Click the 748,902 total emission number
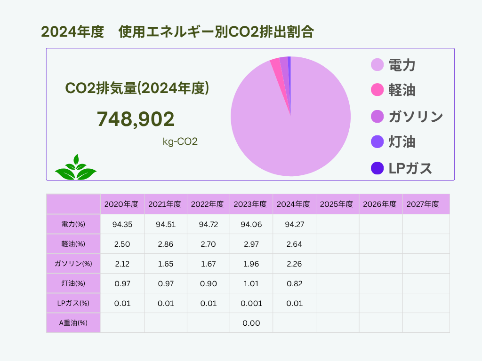The image size is (482, 361). (136, 119)
